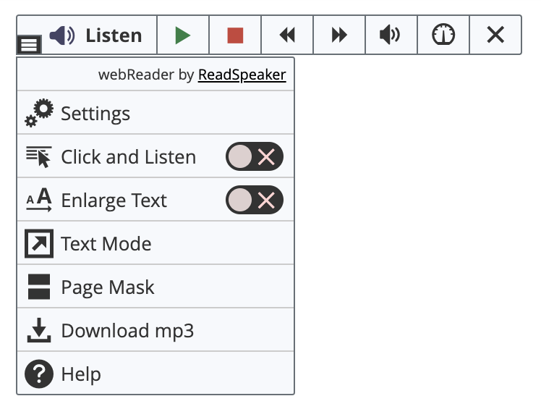Open the volume control speaker icon
The width and height of the screenshot is (541, 417).
pyautogui.click(x=391, y=35)
